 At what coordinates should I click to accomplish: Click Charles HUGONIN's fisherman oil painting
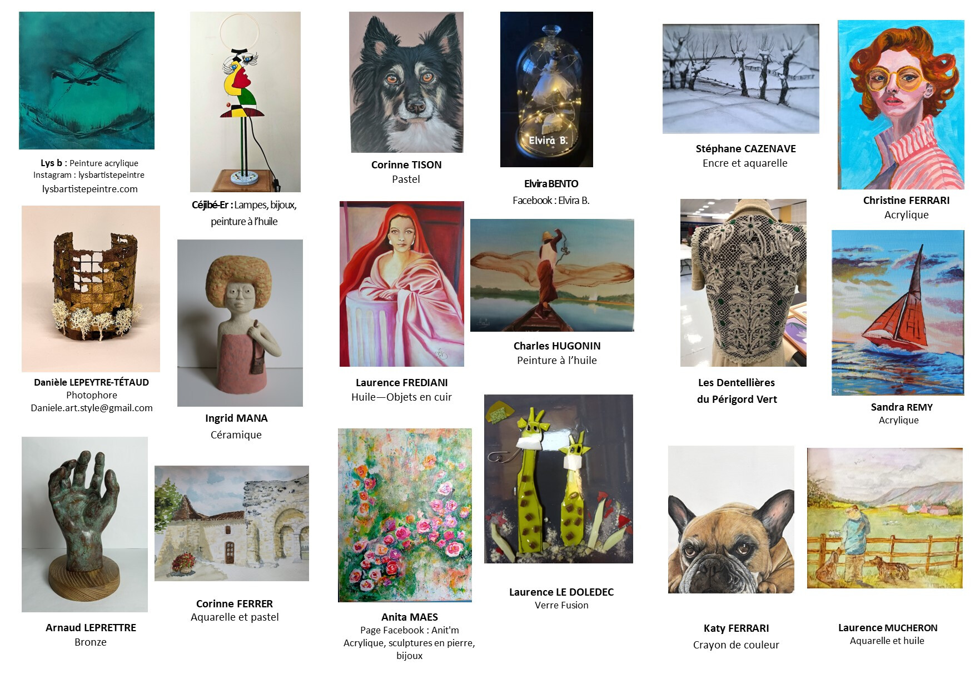552,276
